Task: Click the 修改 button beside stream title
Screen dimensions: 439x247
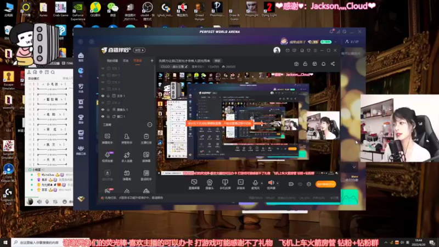Action: point(217,60)
